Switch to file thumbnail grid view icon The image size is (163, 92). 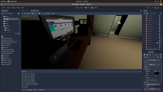pyautogui.click(x=19, y=34)
